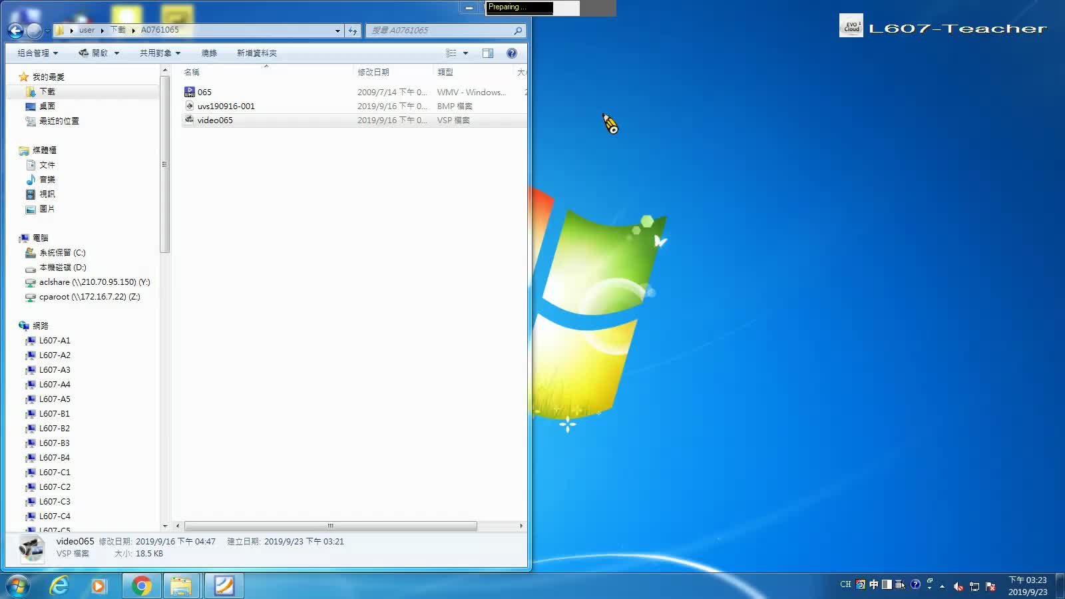Click the 下載 breadcrumb segment
The width and height of the screenshot is (1065, 599).
coord(118,30)
